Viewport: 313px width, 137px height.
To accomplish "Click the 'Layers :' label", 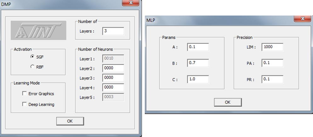I will (x=87, y=31).
